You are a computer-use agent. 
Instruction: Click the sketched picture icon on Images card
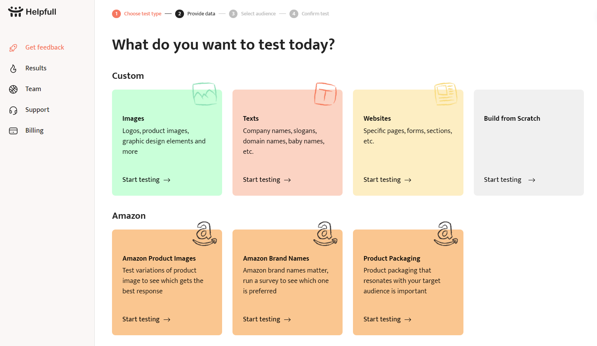[204, 94]
